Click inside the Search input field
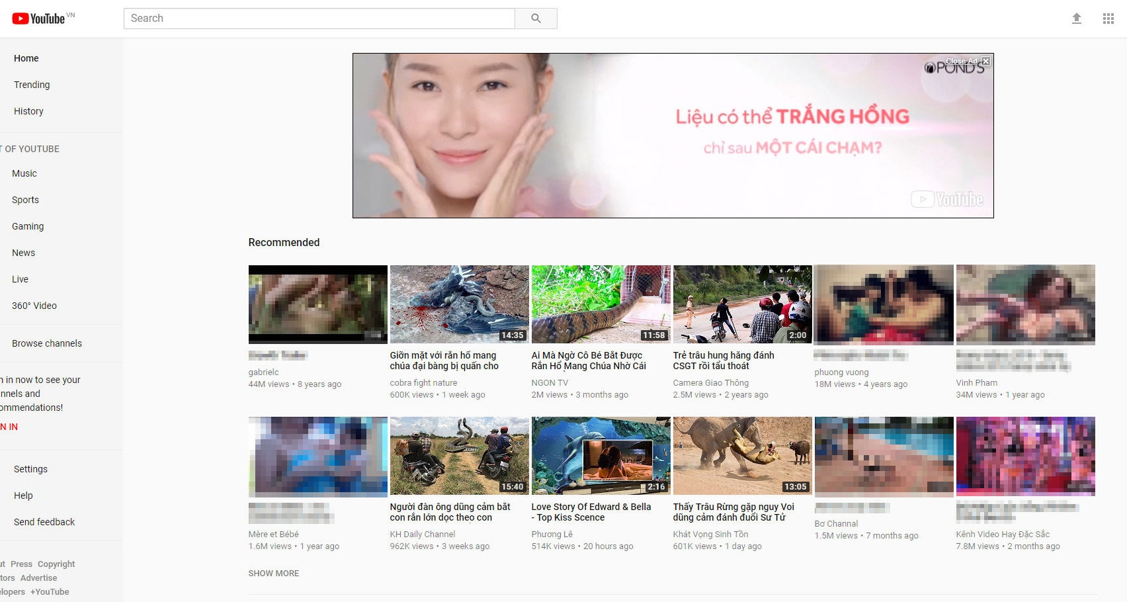The height and width of the screenshot is (602, 1127). coord(317,18)
